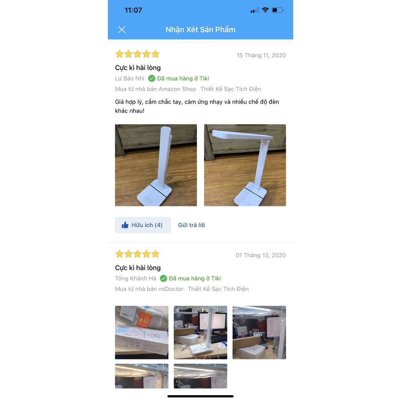This screenshot has height=401, width=401.
Task: Tap the five-star rating of the second review
Action: 137,254
